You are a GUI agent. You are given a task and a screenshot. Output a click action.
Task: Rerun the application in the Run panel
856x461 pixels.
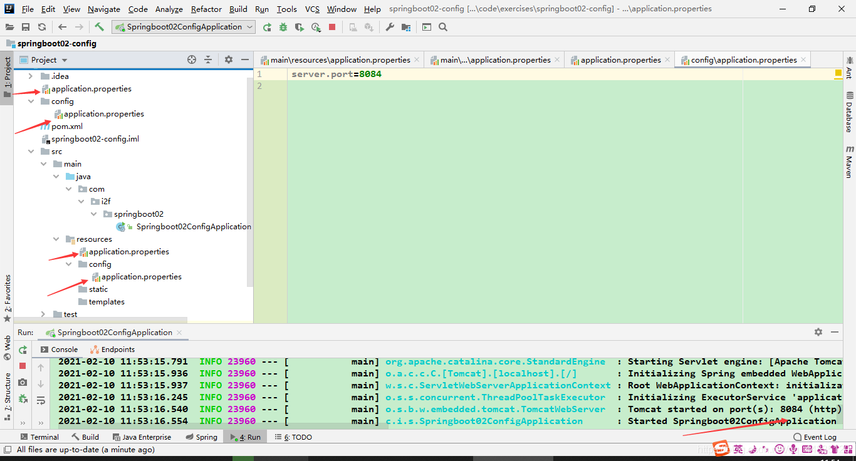click(x=23, y=350)
